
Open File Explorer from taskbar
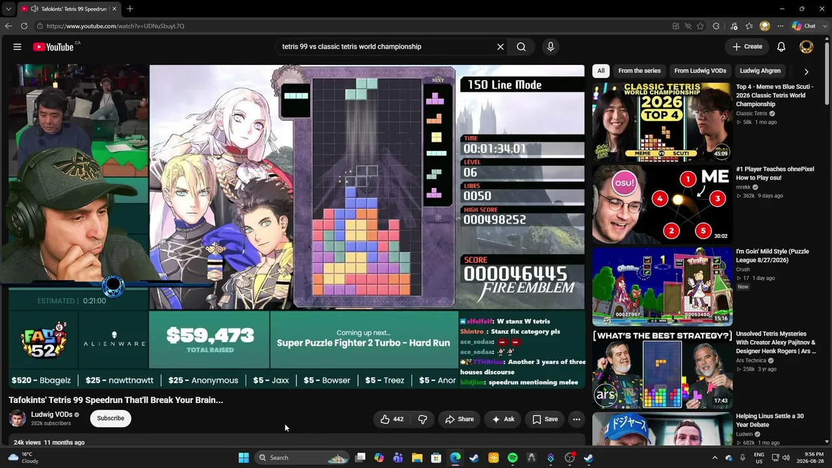tap(417, 458)
